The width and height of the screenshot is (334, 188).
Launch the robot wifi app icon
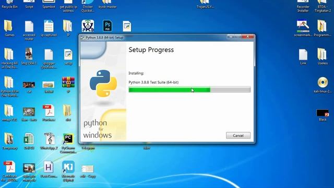[88, 26]
